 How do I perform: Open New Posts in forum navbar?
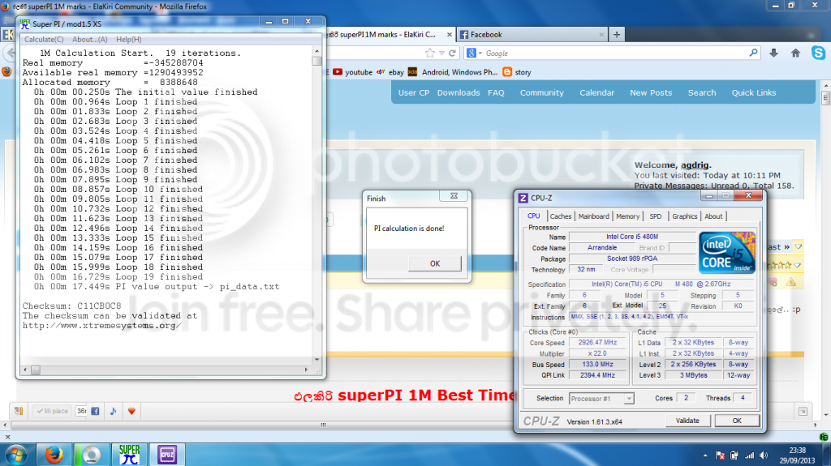click(651, 92)
